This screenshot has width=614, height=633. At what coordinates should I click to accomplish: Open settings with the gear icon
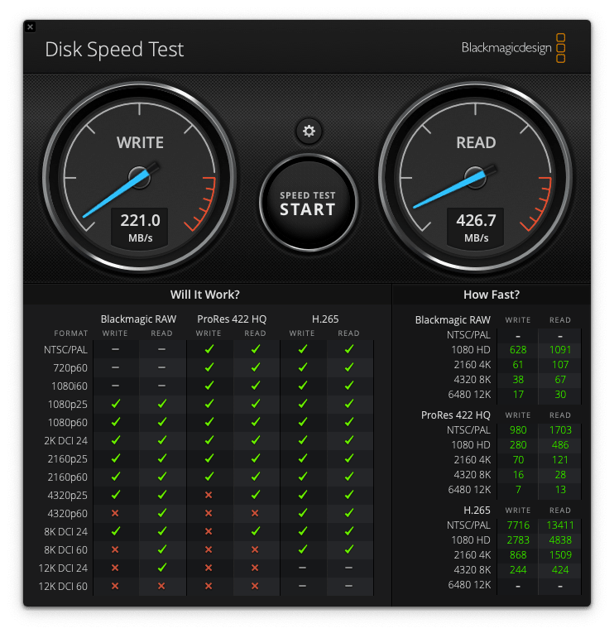pos(309,132)
